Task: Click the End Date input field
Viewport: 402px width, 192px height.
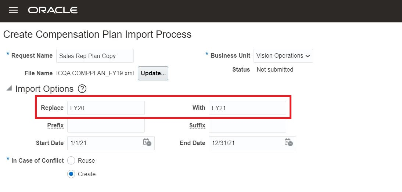Action: tap(245, 143)
